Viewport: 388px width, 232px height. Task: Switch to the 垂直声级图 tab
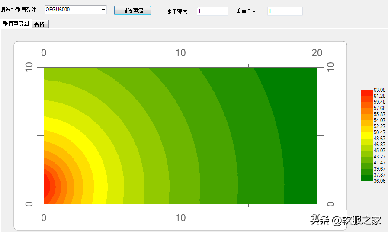16,23
